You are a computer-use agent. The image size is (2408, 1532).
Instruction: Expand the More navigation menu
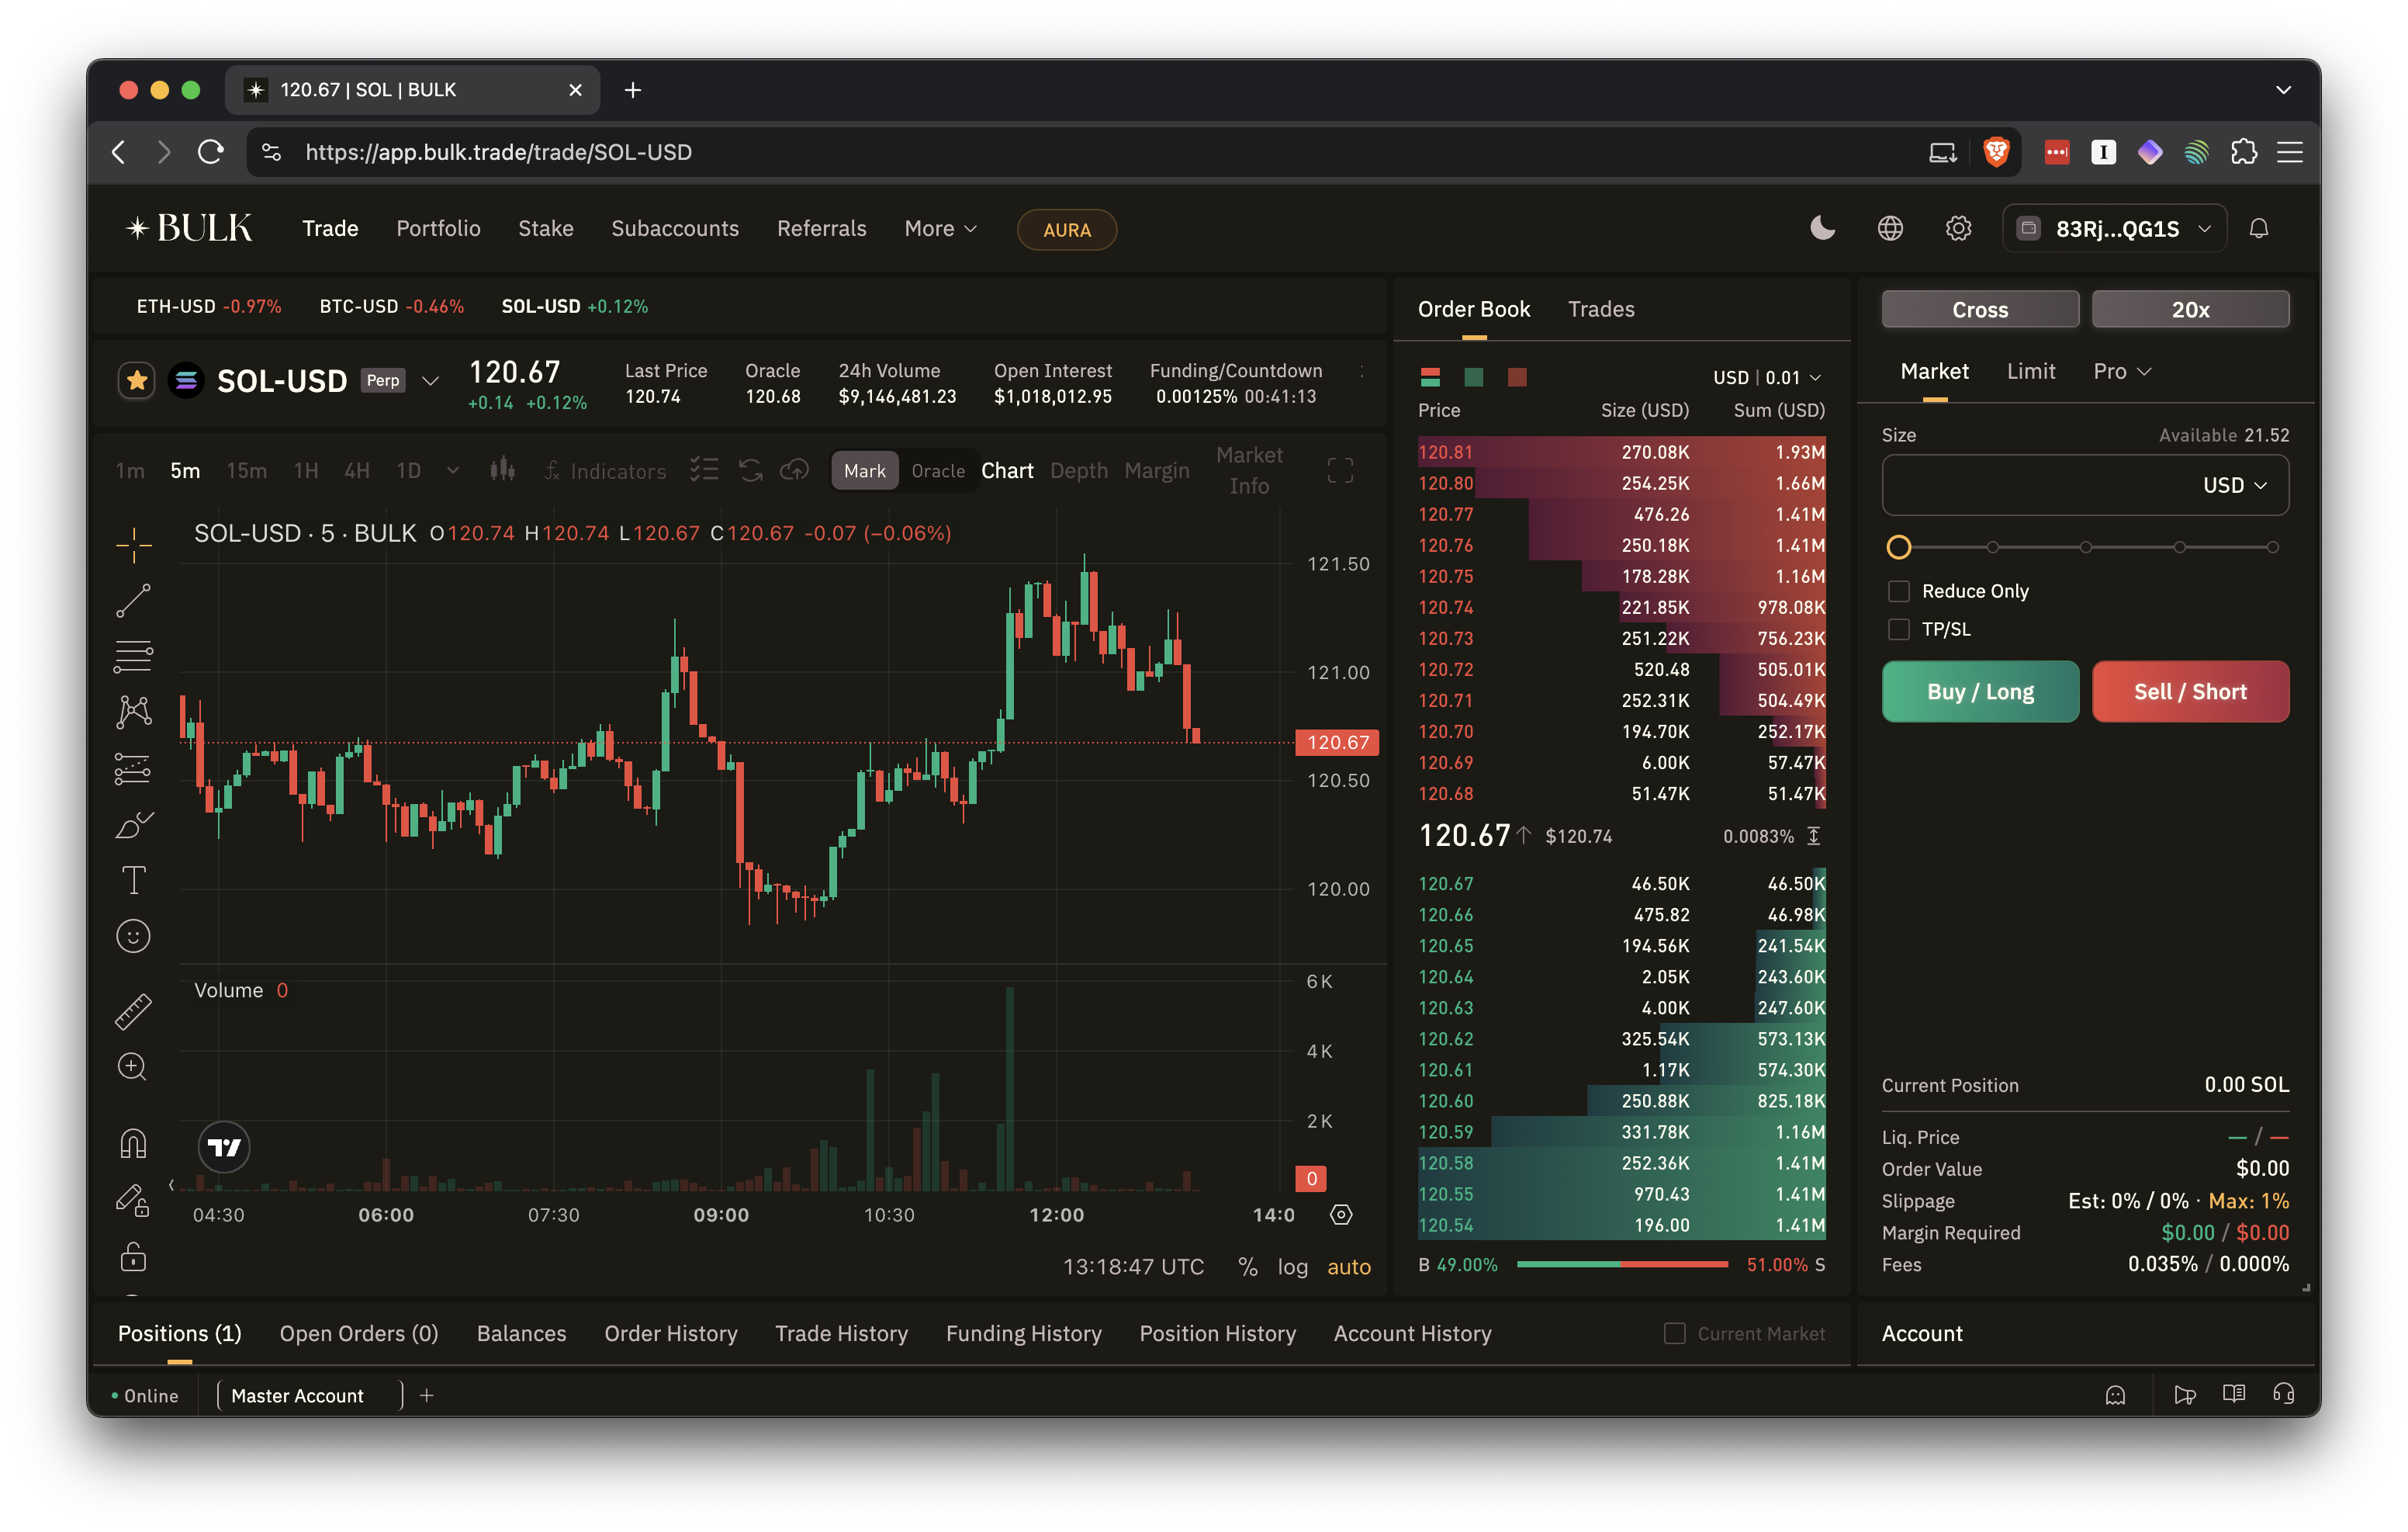pos(940,229)
